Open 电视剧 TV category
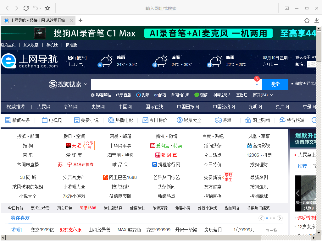322x241 pixels. [52, 120]
